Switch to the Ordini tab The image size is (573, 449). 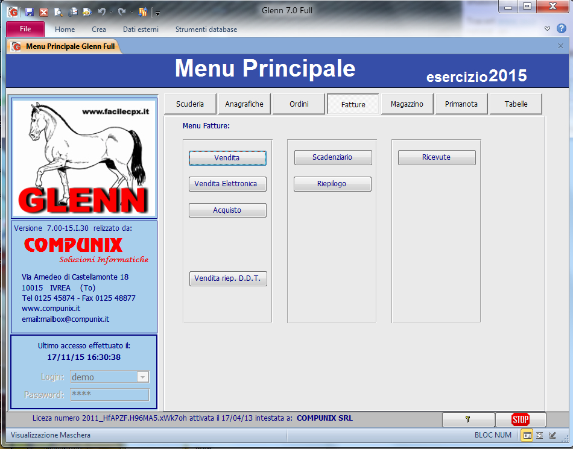pyautogui.click(x=299, y=104)
